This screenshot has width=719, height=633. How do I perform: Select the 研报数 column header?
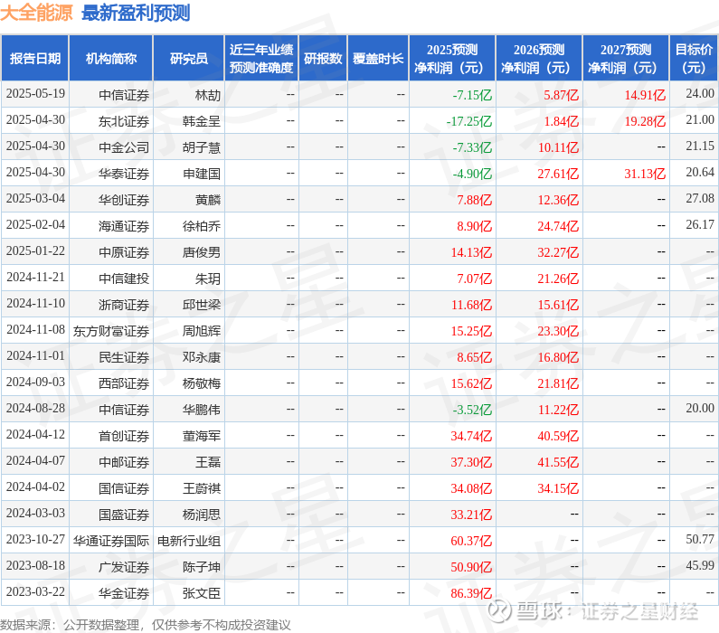(323, 58)
